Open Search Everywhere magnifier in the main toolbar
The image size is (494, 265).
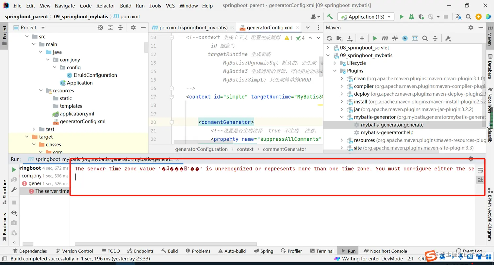click(x=468, y=17)
